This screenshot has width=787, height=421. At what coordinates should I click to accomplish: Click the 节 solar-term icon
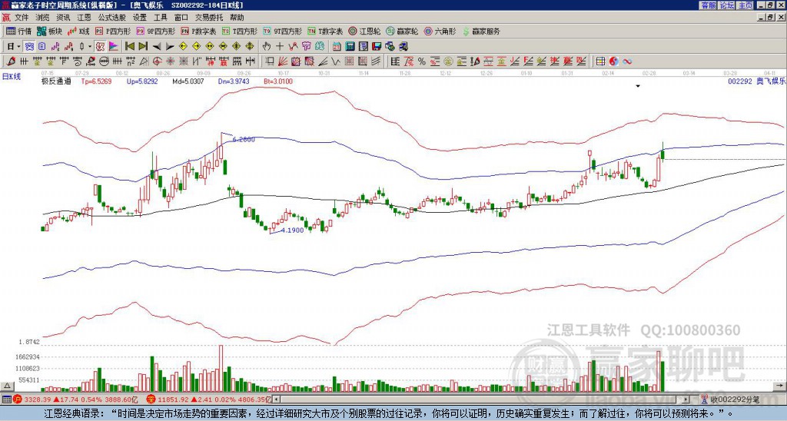click(x=306, y=46)
